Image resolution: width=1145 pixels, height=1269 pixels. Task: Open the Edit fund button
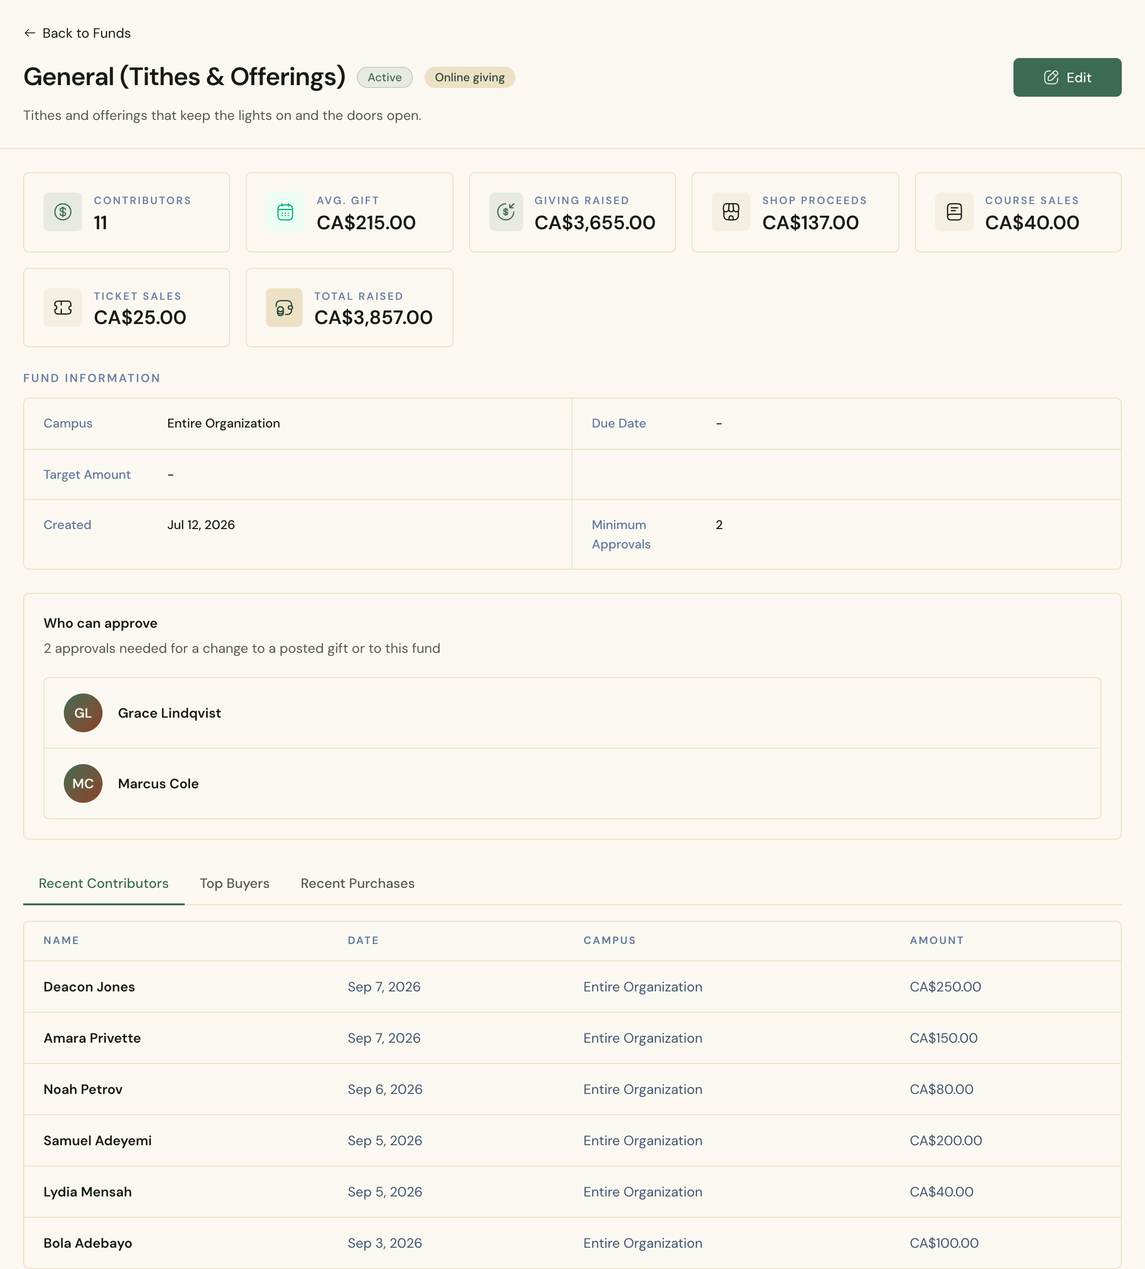coord(1067,77)
